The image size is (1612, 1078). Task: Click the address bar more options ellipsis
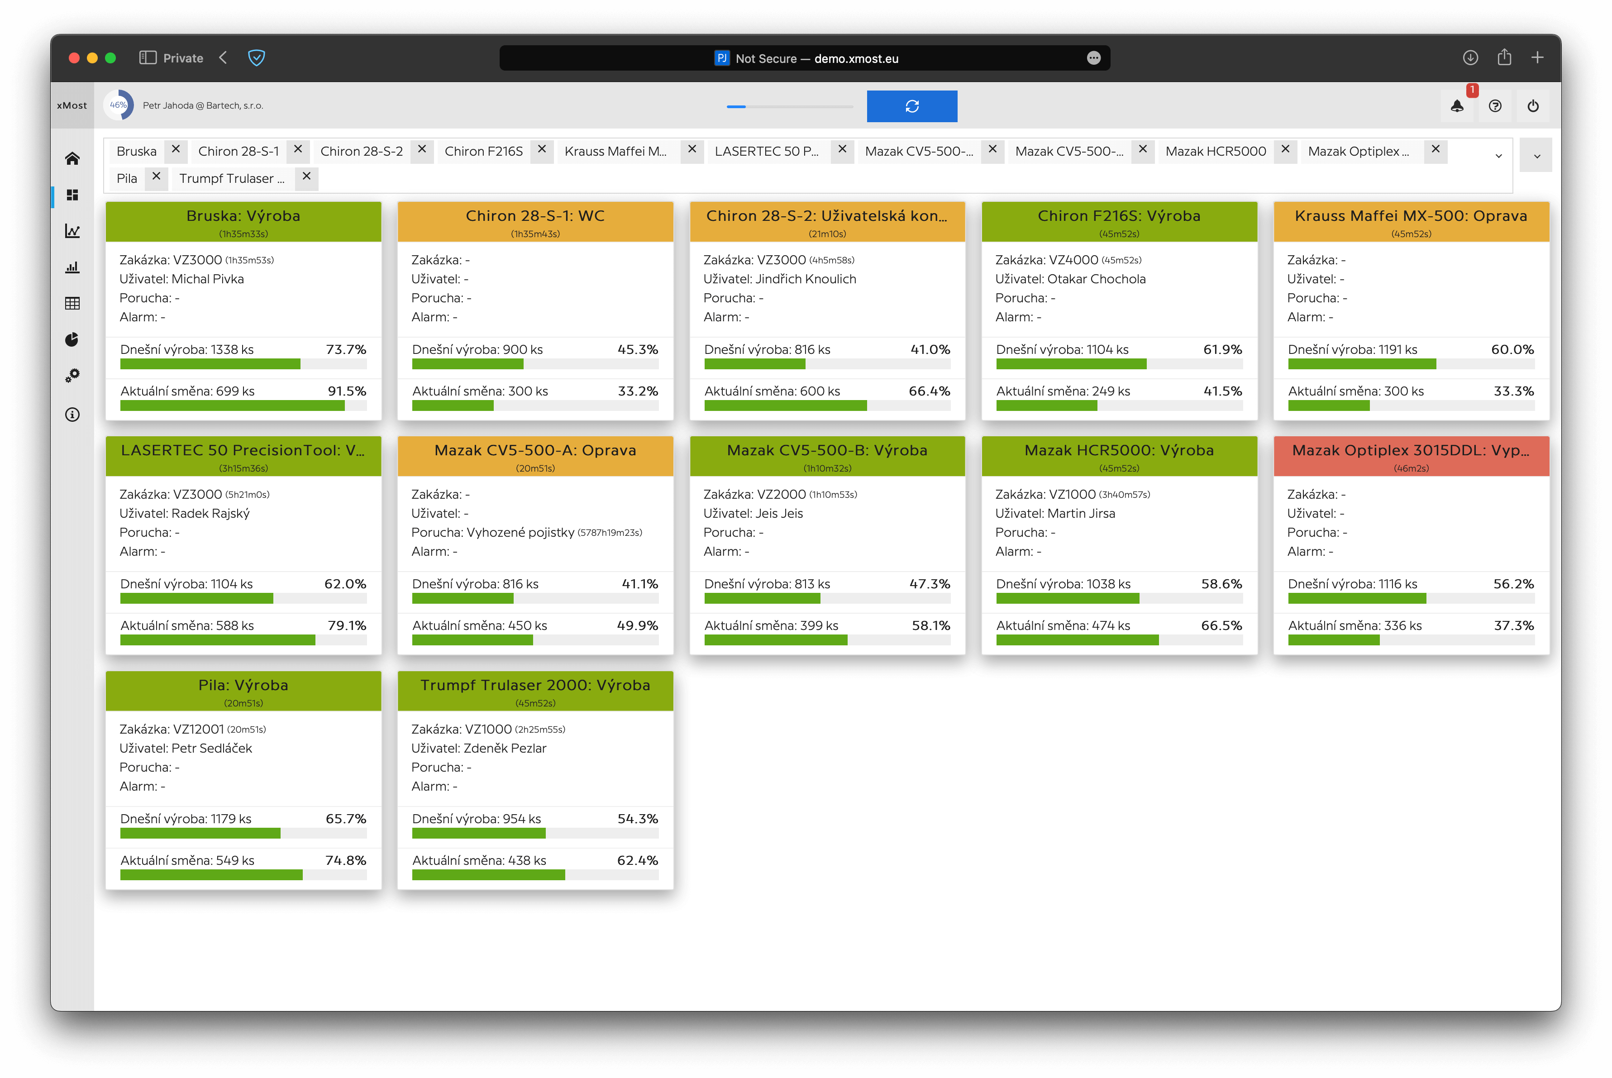tap(1094, 58)
